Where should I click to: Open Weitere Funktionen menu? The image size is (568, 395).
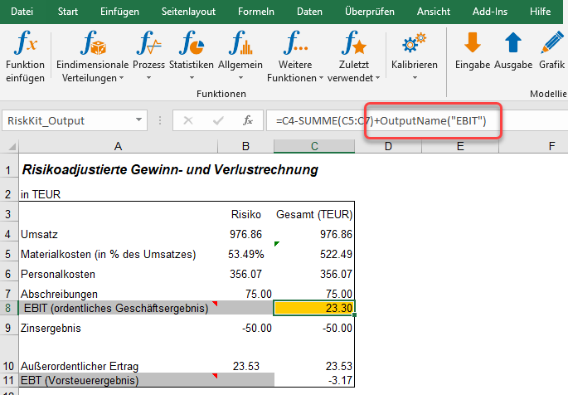[295, 57]
